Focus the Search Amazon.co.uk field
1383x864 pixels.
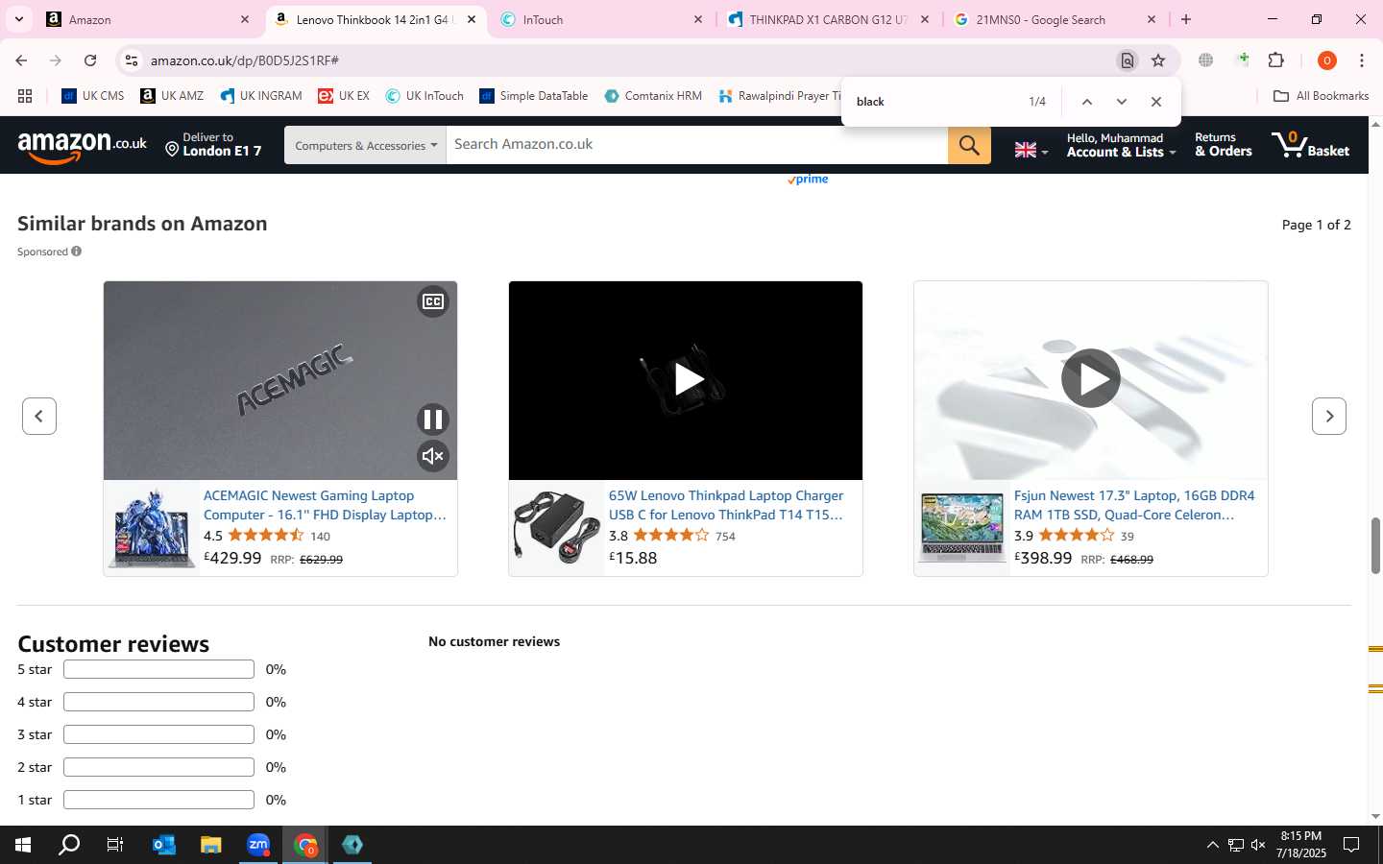(696, 145)
